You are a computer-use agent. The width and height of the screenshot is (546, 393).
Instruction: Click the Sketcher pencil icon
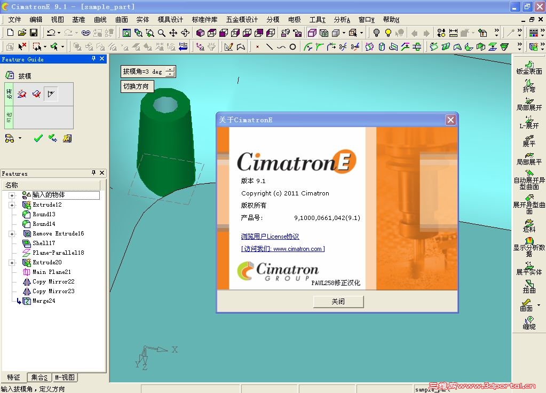coord(229,46)
